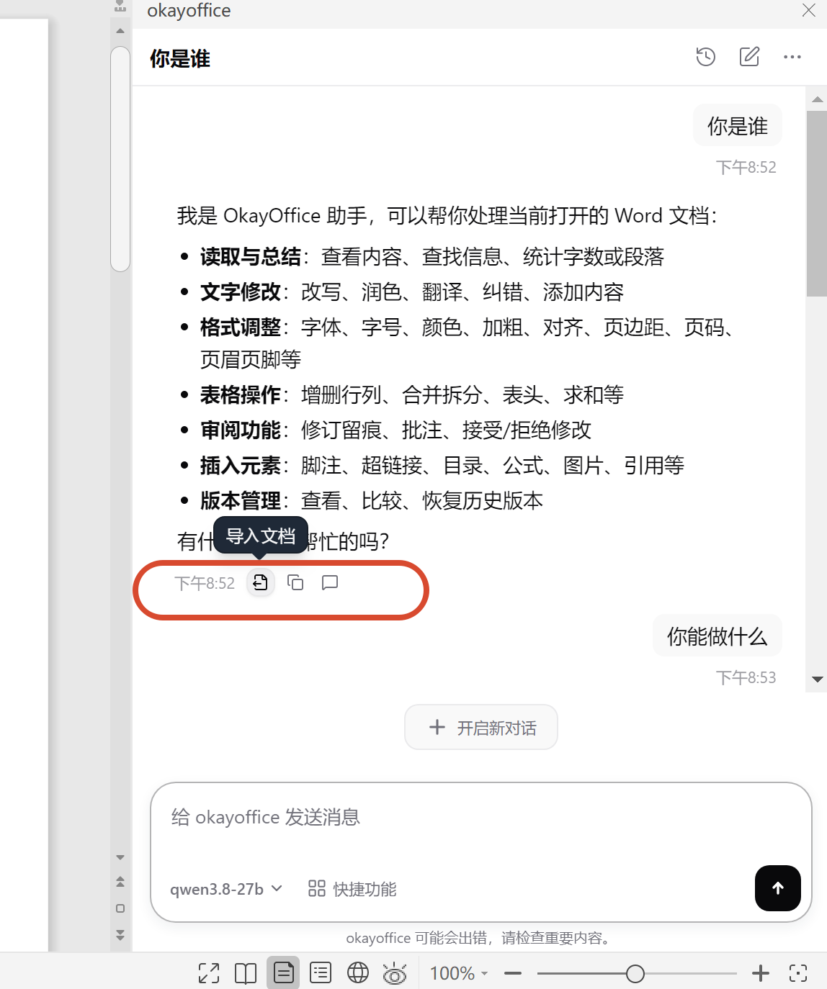Switch to outline view list icon
Image resolution: width=827 pixels, height=989 pixels.
(321, 973)
